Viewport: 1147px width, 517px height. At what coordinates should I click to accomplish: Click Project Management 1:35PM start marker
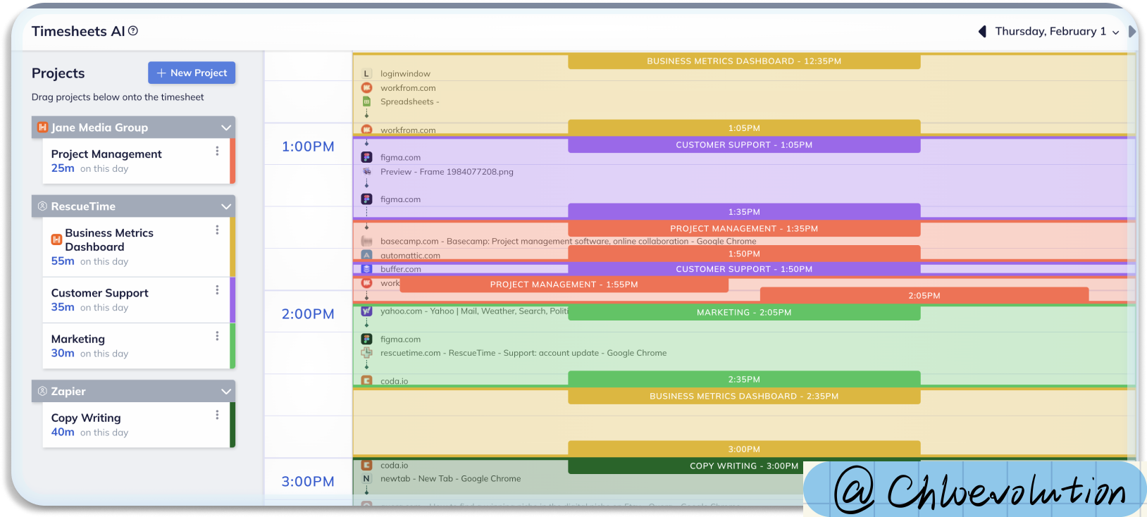point(744,228)
